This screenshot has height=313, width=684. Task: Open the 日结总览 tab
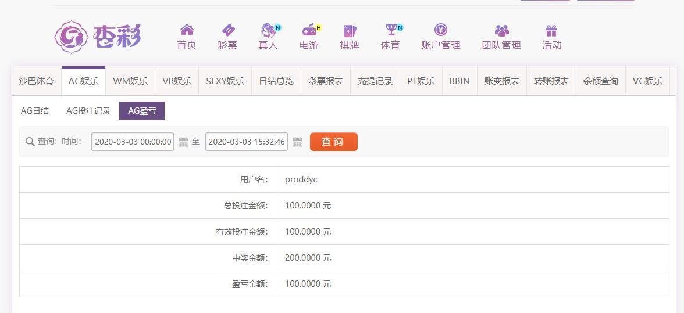click(x=276, y=81)
